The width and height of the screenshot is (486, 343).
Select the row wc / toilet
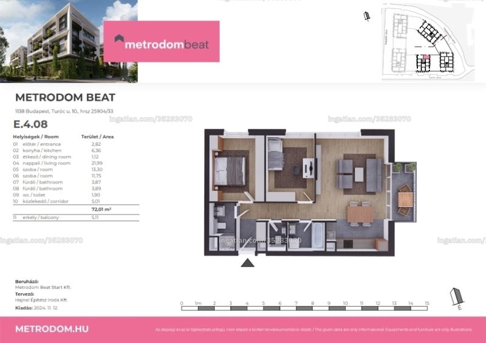76,195
